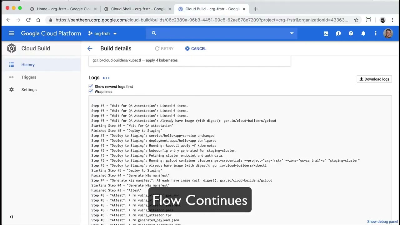Click log line with gcloud container clusters get-credentials
Viewport: 400px width, 225px height.
tap(226, 160)
